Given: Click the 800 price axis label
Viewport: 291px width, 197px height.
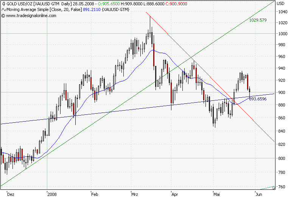Looking at the screenshot, I should 282,158.
